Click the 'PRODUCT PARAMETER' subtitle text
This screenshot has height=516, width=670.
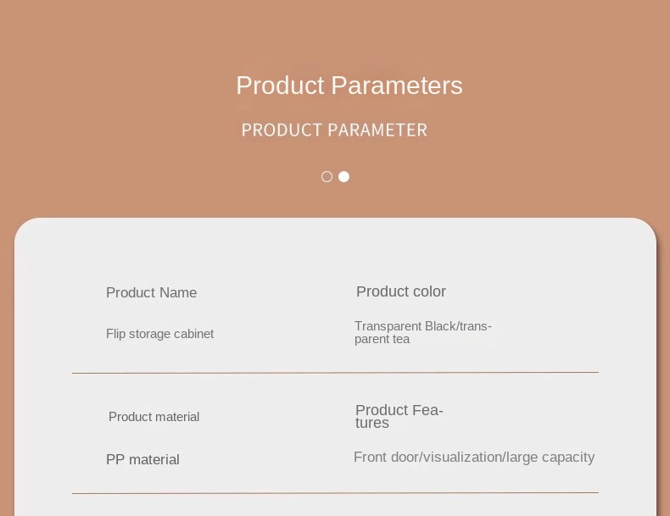[x=334, y=130]
